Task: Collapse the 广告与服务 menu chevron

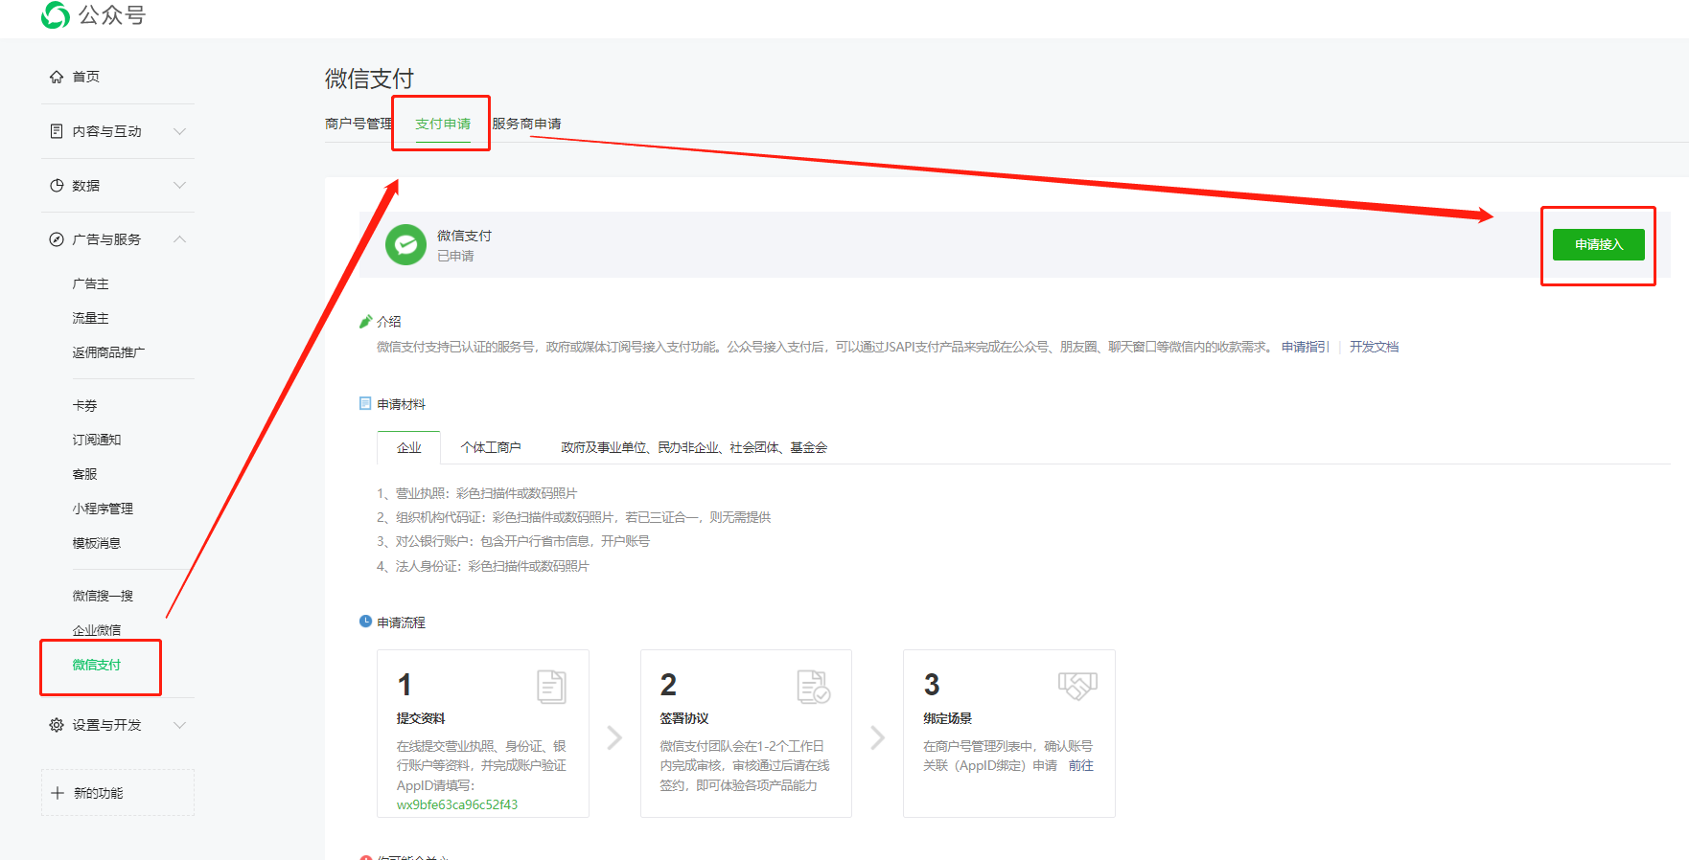Action: click(179, 239)
